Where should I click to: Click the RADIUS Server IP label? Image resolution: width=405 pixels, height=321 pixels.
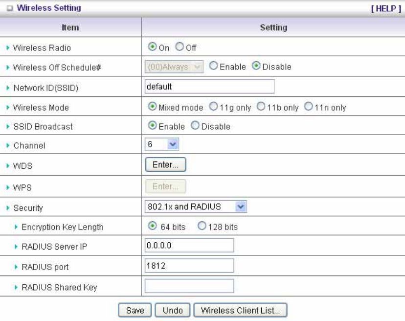tap(54, 247)
